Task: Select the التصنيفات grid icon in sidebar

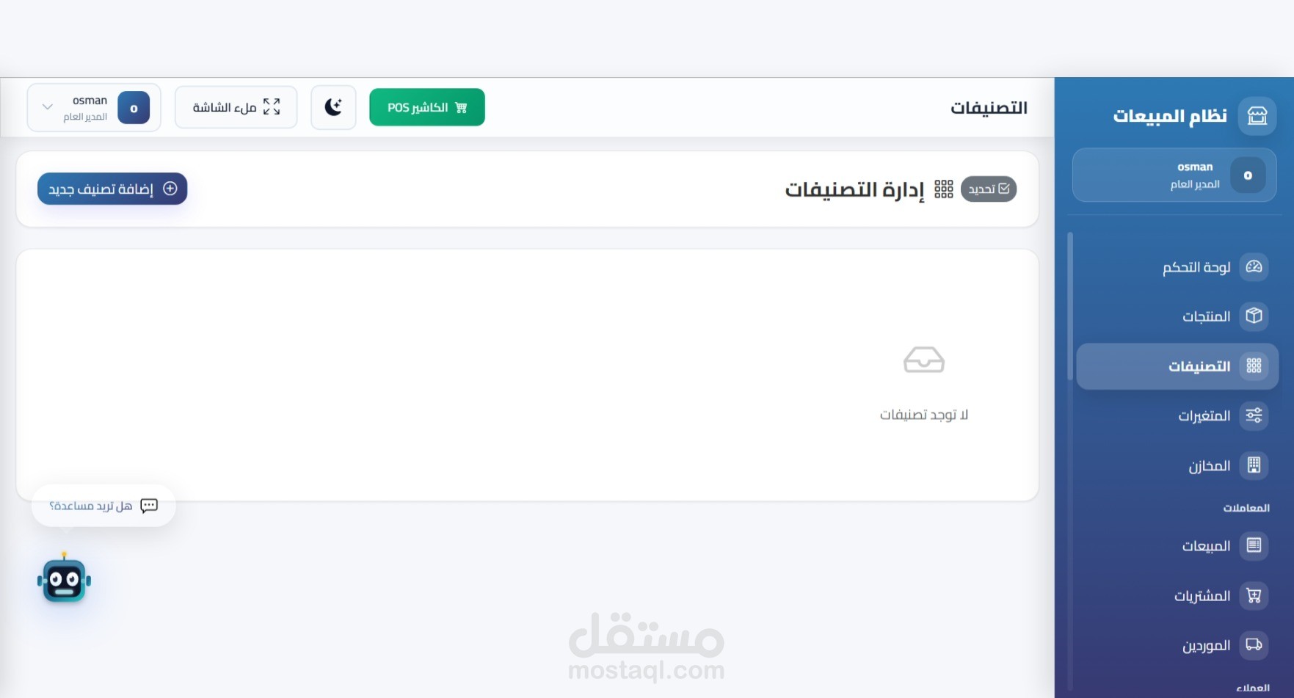Action: tap(1254, 366)
